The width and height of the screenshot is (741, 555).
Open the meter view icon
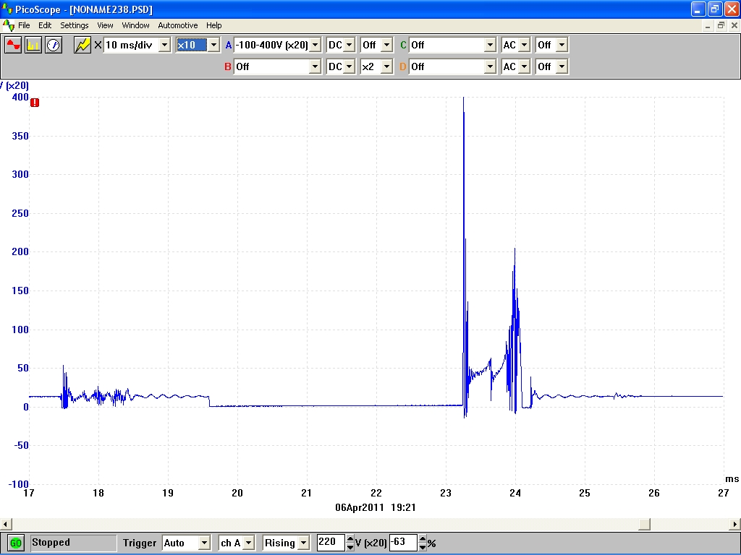(54, 45)
